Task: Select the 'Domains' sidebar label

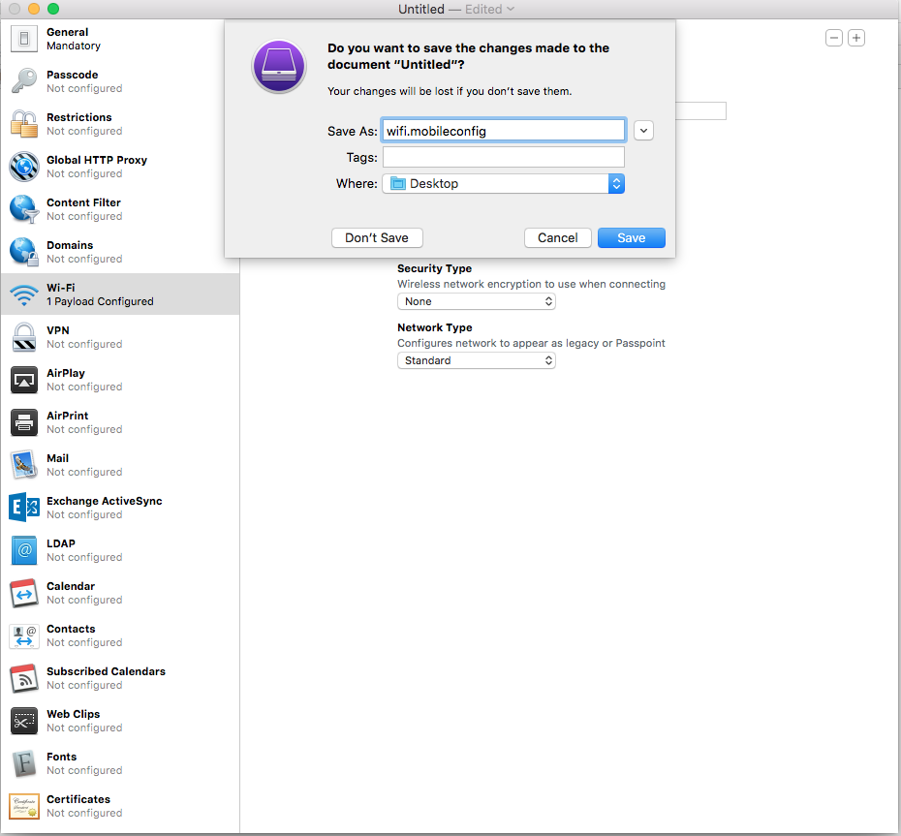Action: pos(70,245)
